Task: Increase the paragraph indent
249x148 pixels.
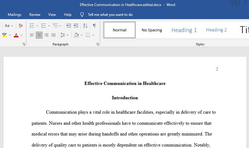Action: [76, 26]
